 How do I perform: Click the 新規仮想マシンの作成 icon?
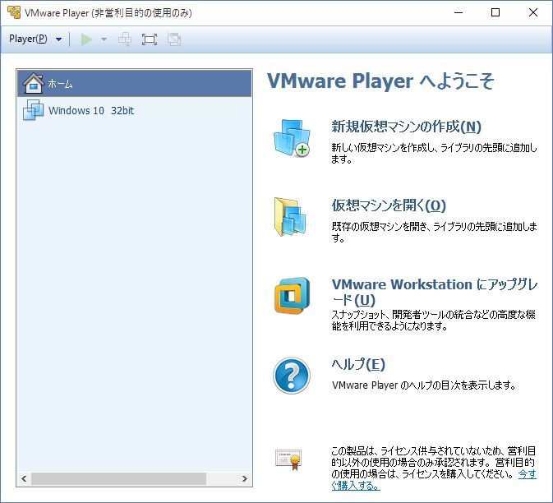[x=291, y=139]
